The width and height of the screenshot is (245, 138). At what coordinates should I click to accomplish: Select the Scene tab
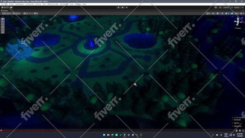4,10
